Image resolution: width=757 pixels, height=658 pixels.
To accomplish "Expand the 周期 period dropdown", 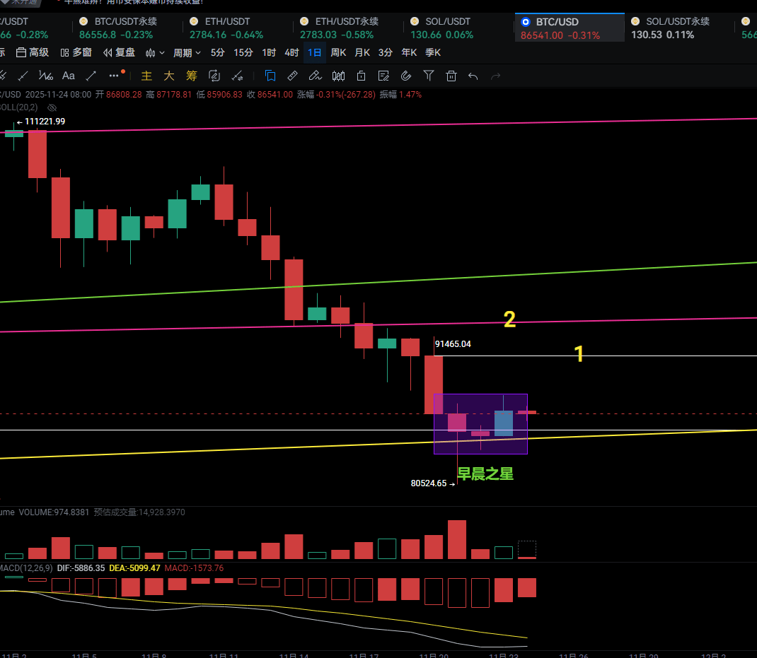I will [x=187, y=52].
